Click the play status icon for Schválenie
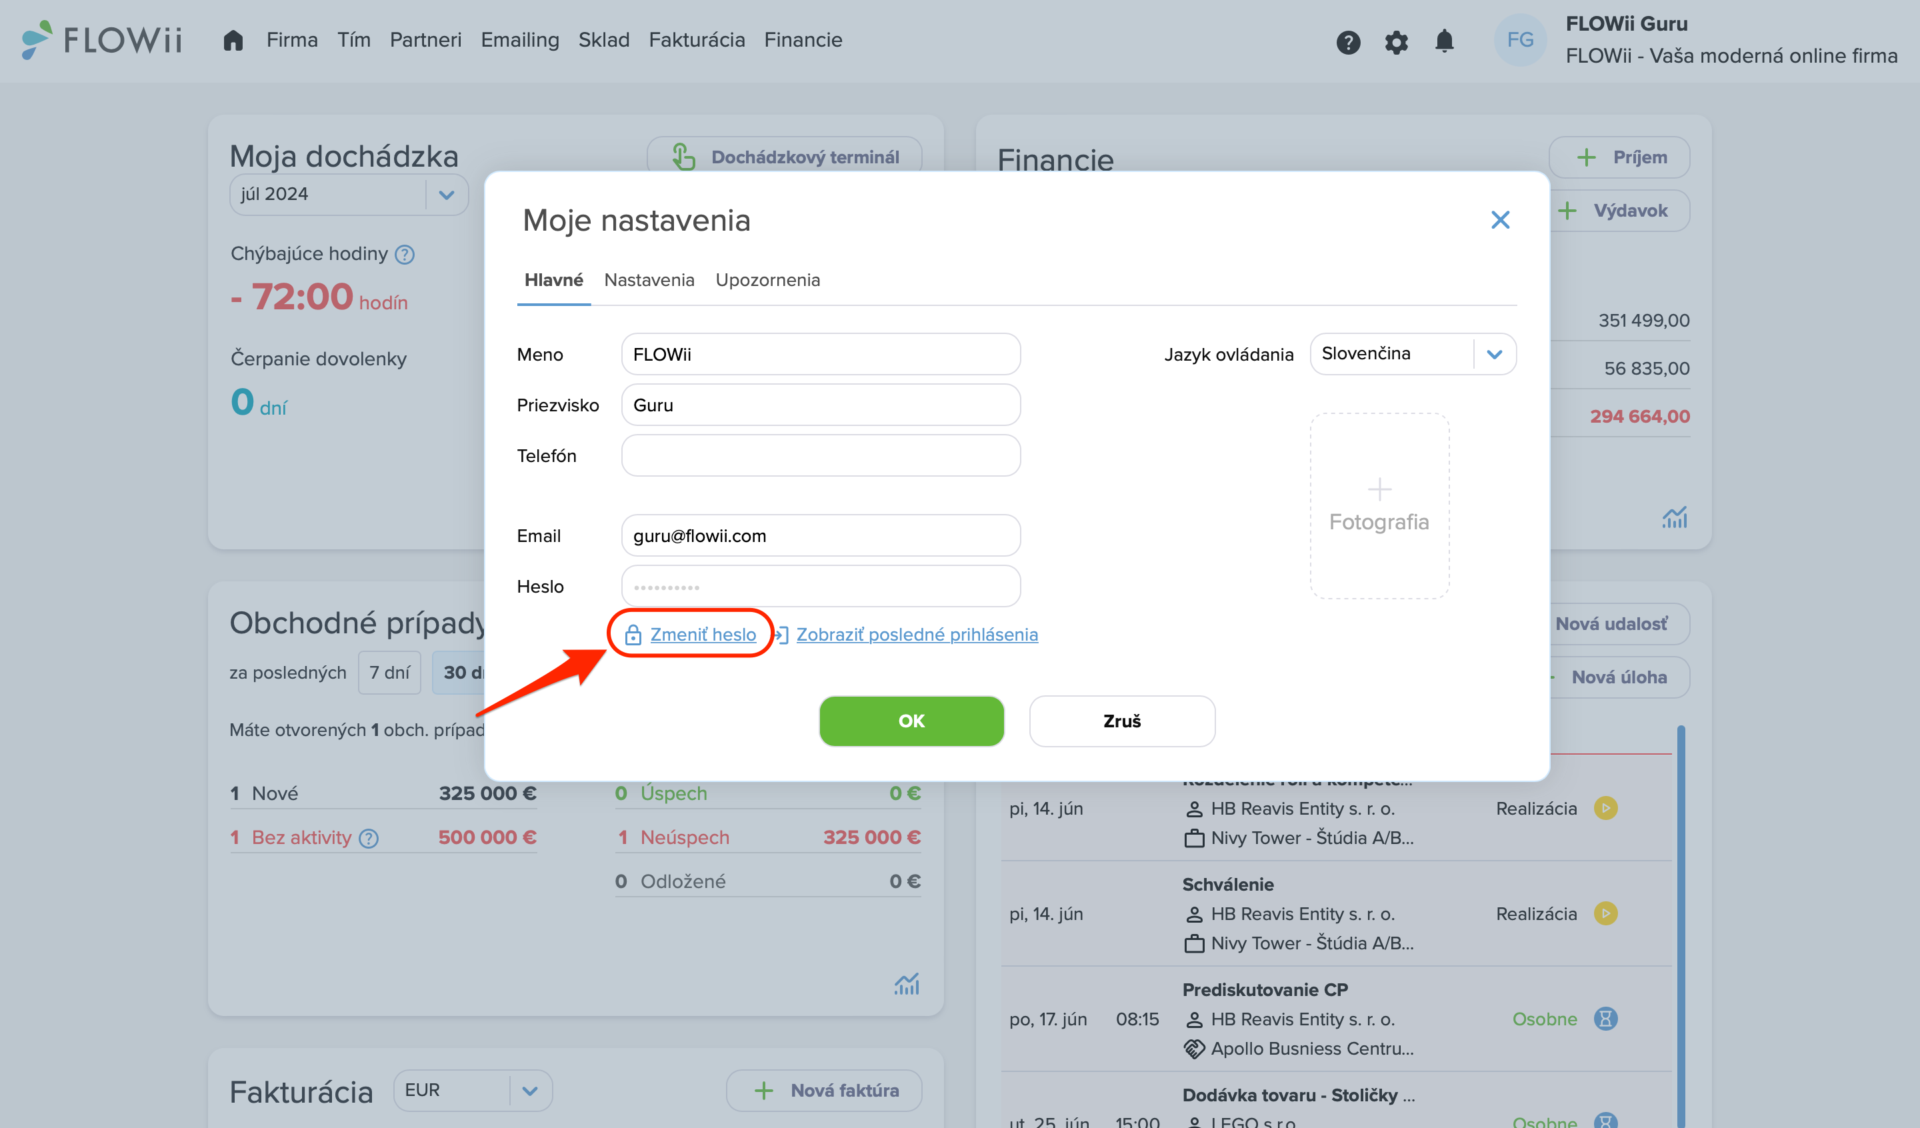The width and height of the screenshot is (1920, 1128). [1605, 913]
